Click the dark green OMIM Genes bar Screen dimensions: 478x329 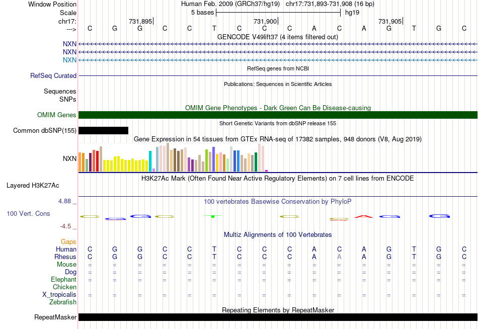pos(278,115)
